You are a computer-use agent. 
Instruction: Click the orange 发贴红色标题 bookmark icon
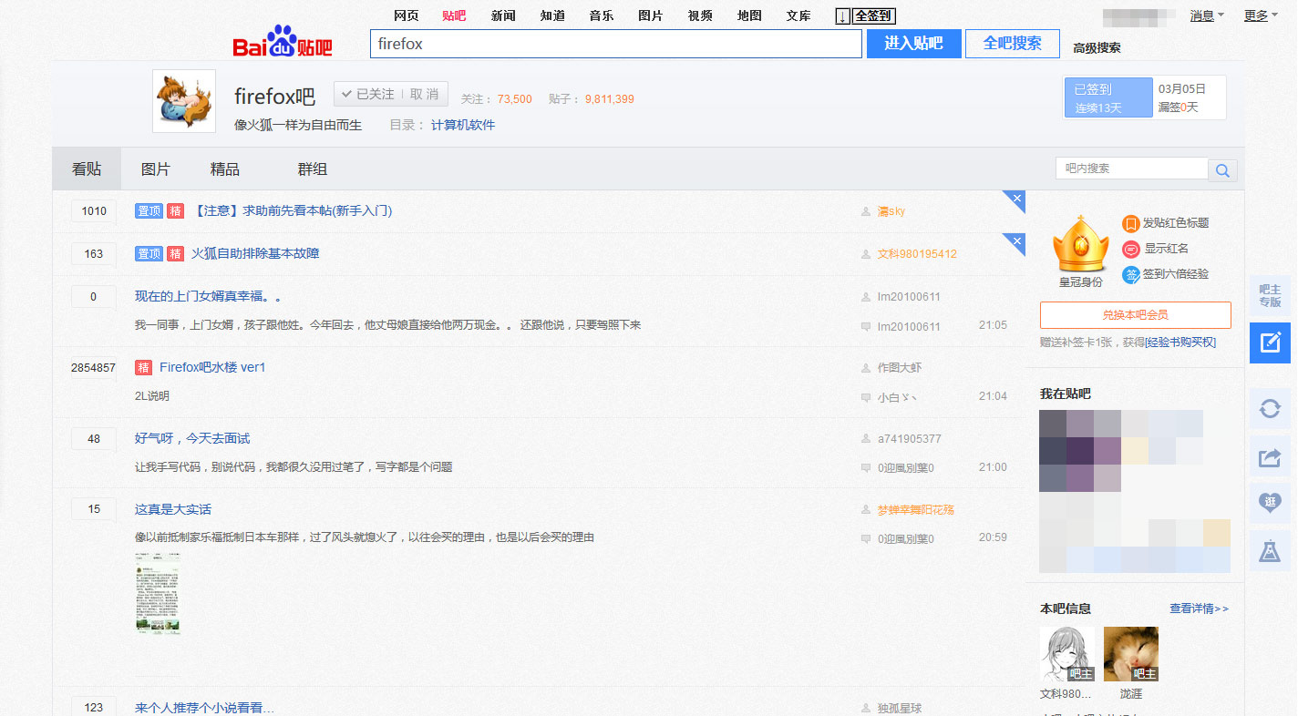click(1130, 223)
